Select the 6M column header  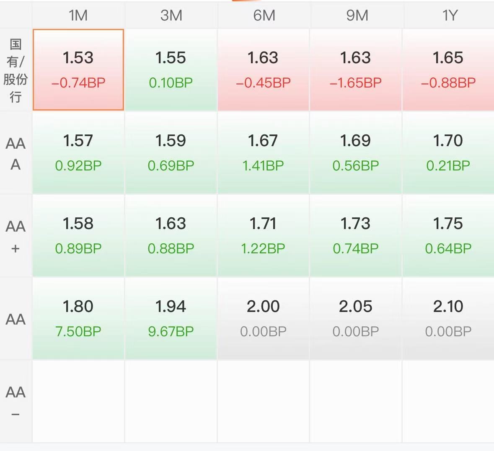click(x=264, y=15)
